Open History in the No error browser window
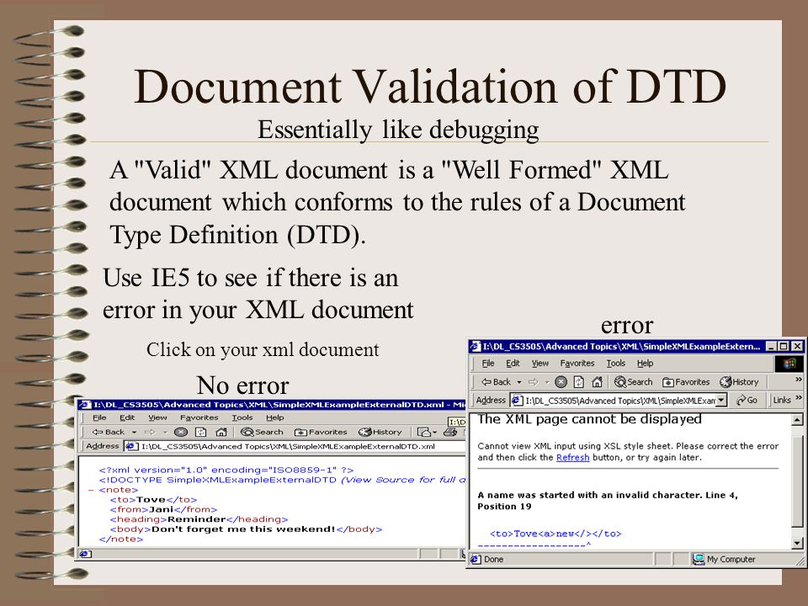Viewport: 808px width, 606px height. (380, 432)
